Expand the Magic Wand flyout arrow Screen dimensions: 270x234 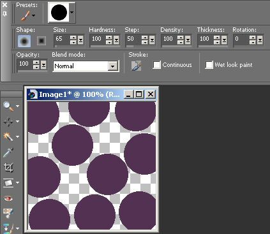18,136
